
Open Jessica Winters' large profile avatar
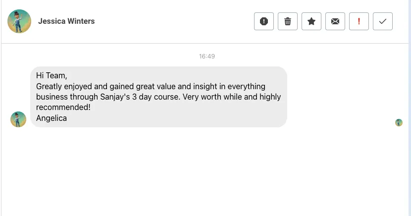point(19,21)
